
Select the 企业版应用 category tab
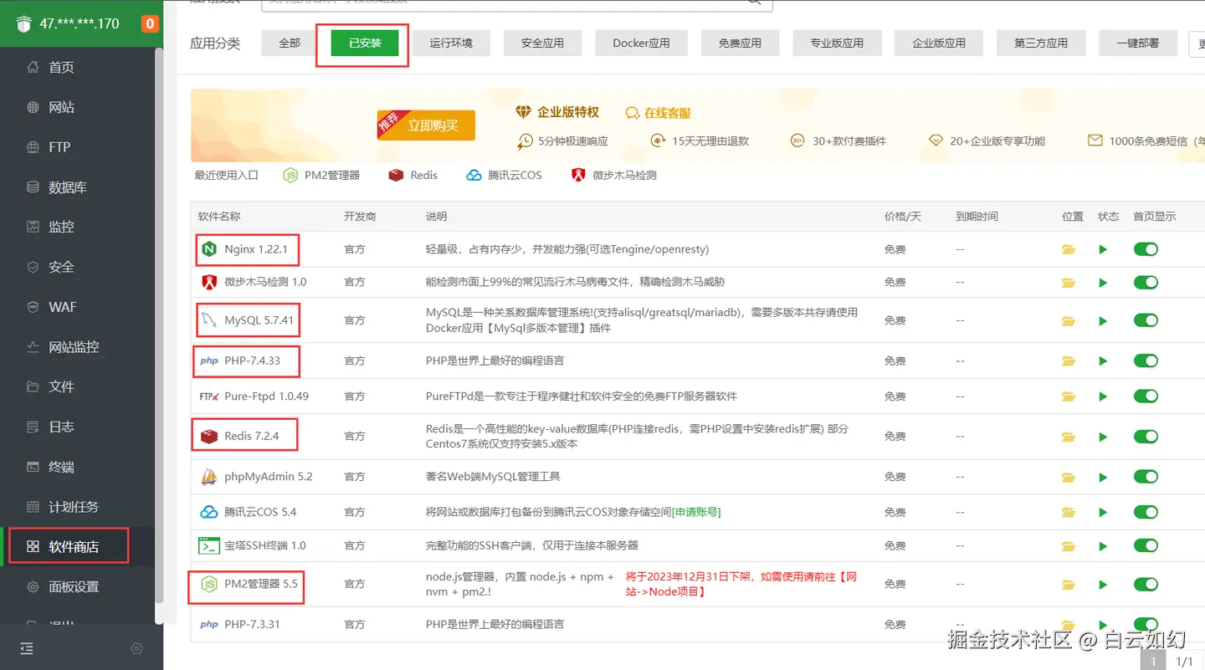click(939, 43)
